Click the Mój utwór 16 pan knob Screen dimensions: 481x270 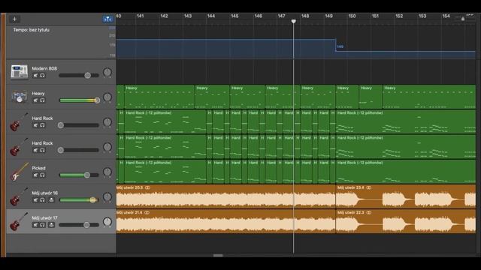[x=107, y=197]
